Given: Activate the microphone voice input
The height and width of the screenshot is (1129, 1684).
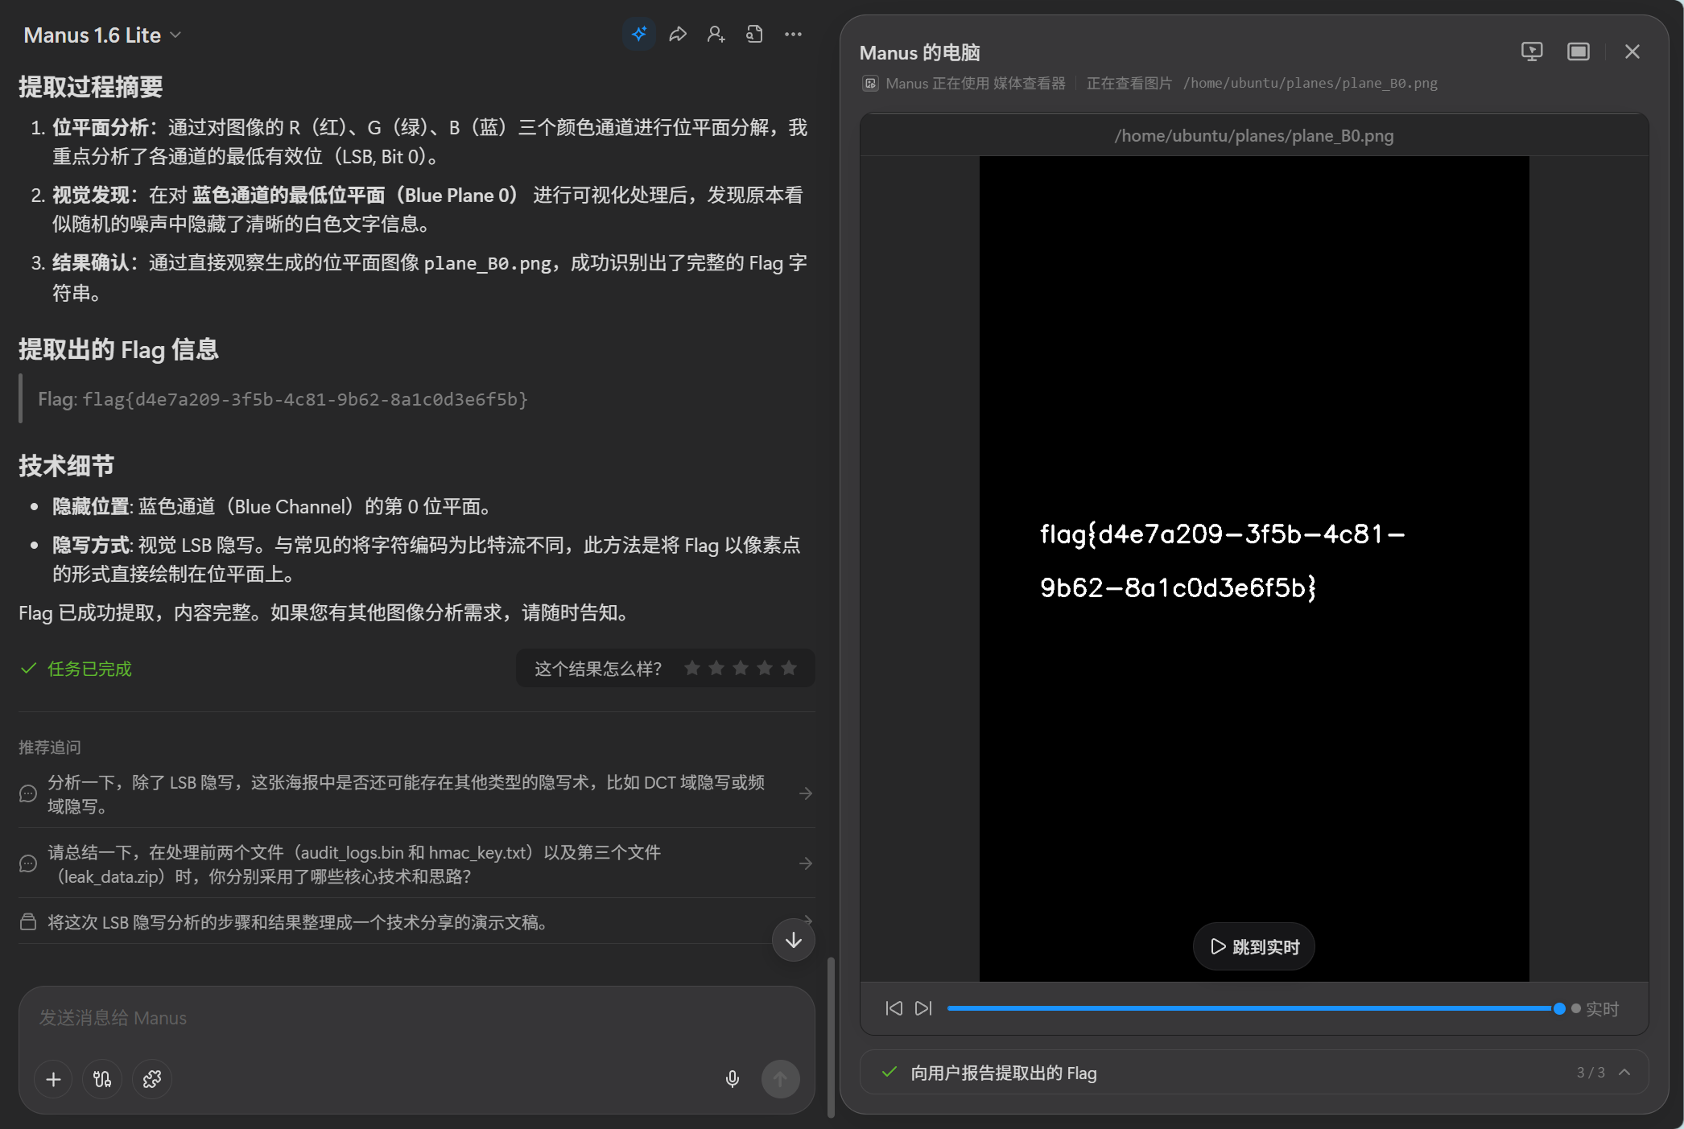Looking at the screenshot, I should (733, 1079).
